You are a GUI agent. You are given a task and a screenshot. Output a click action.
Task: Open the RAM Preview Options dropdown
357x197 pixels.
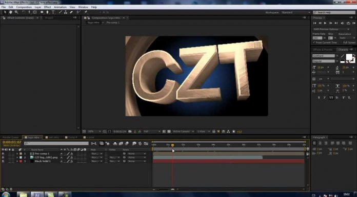click(331, 29)
